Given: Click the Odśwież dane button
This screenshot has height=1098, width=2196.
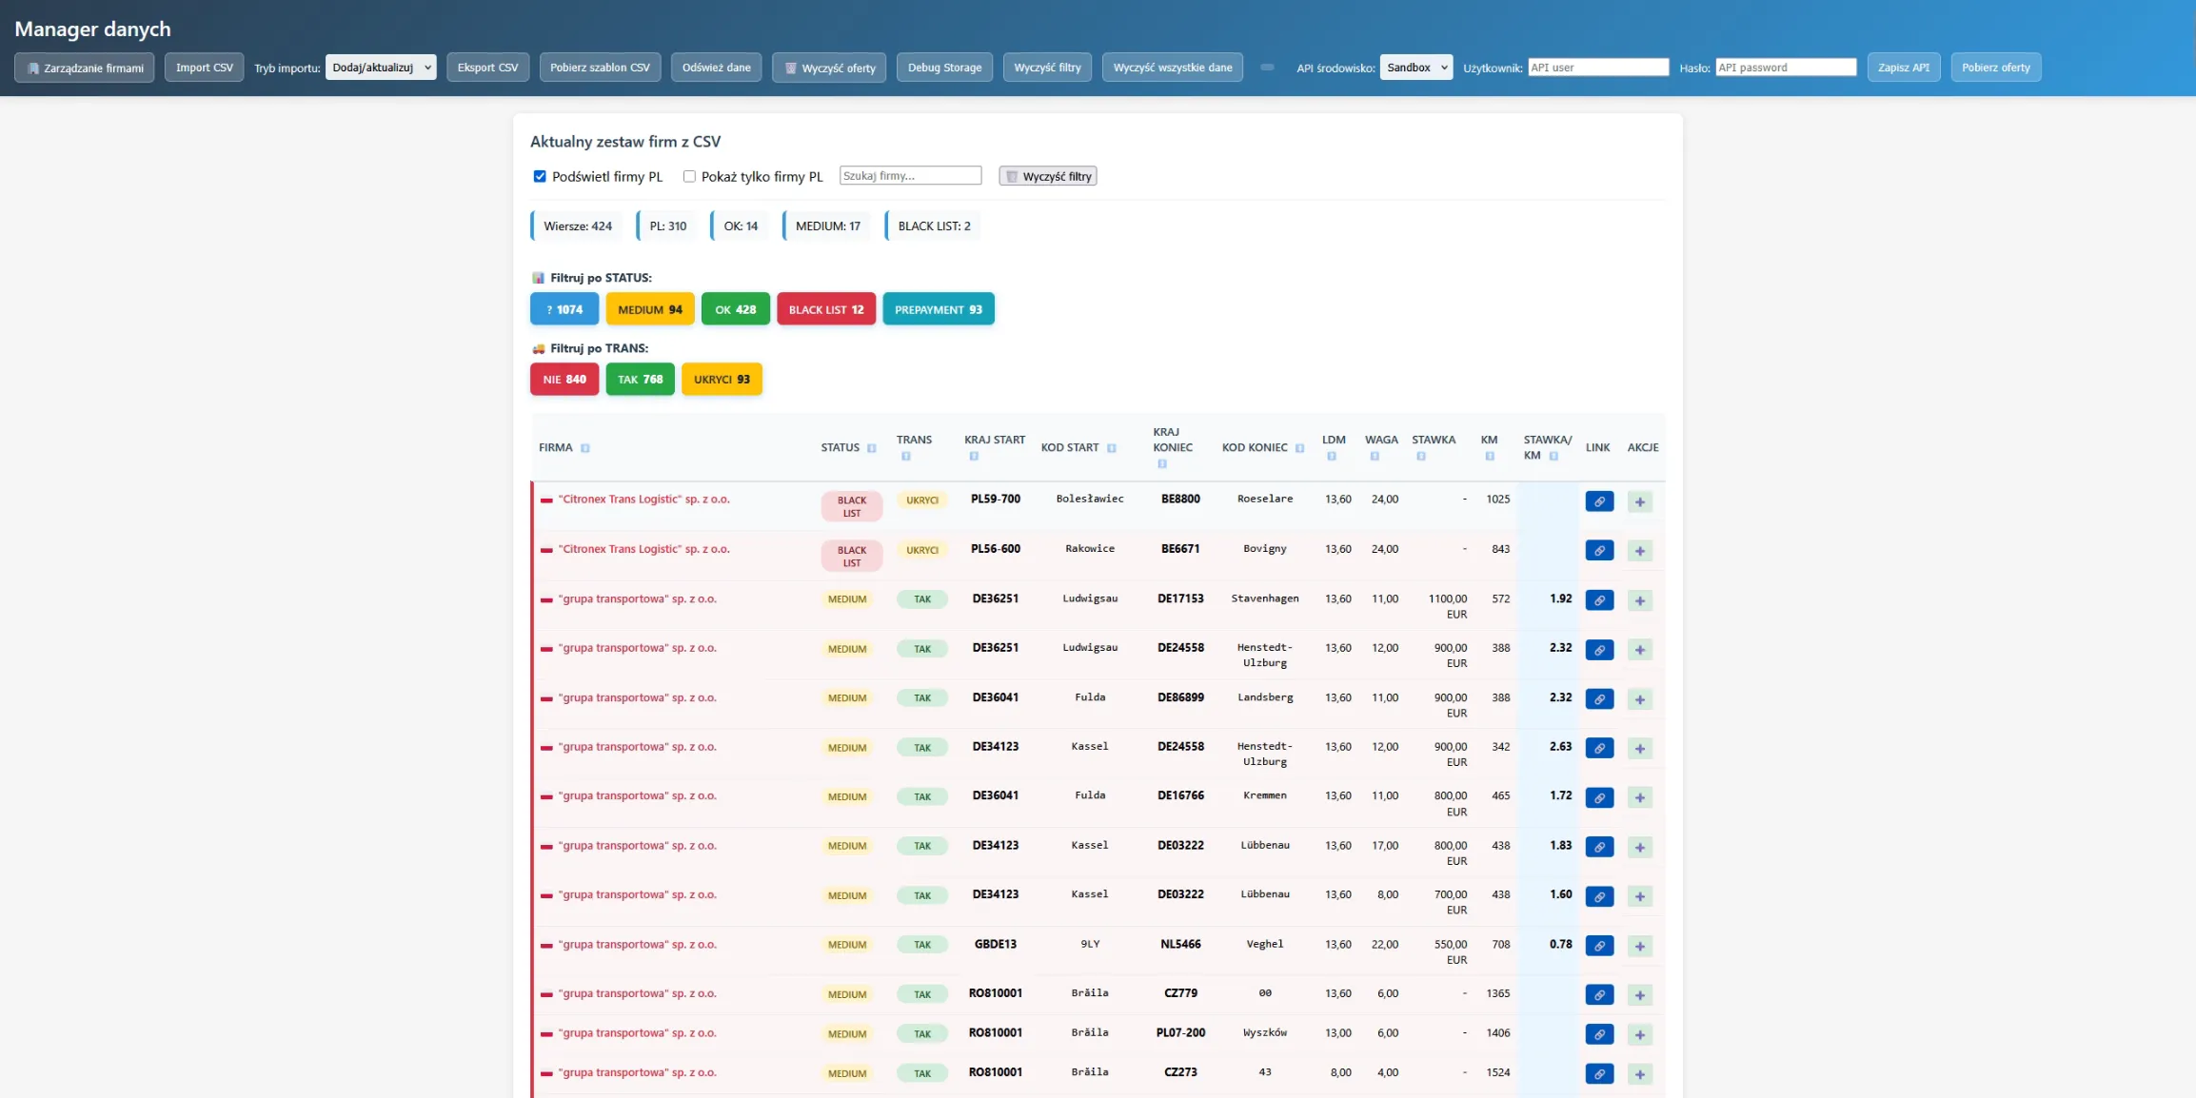Looking at the screenshot, I should click(x=716, y=67).
